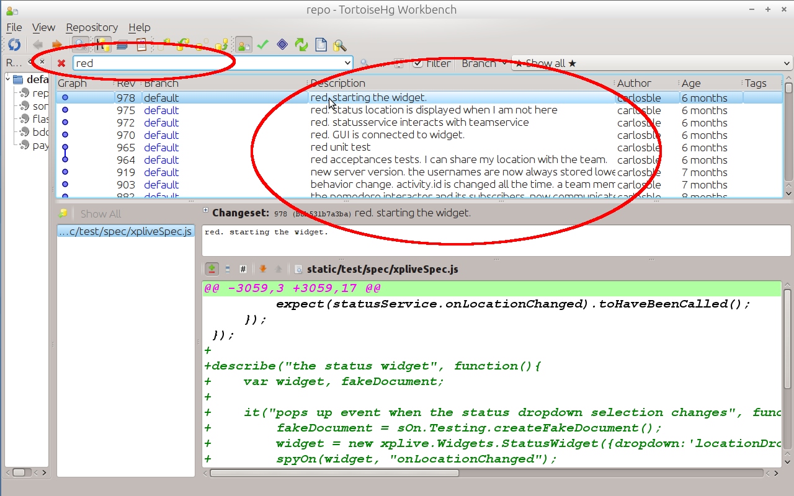Float the repository registry panel

[x=31, y=62]
